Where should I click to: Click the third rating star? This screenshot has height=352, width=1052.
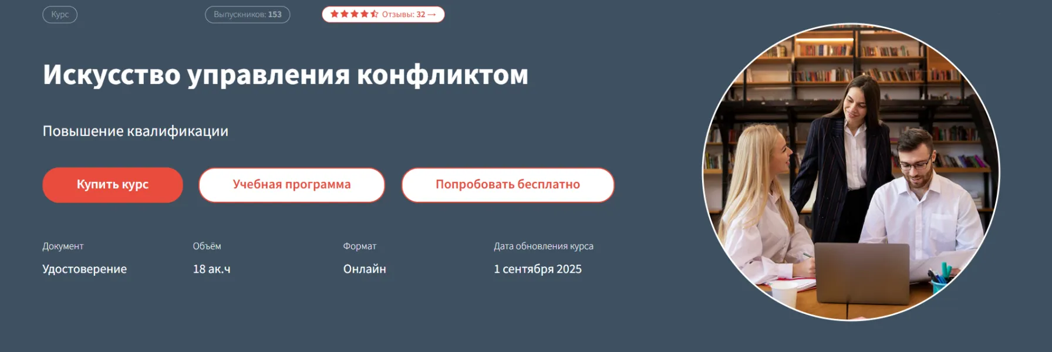click(355, 14)
